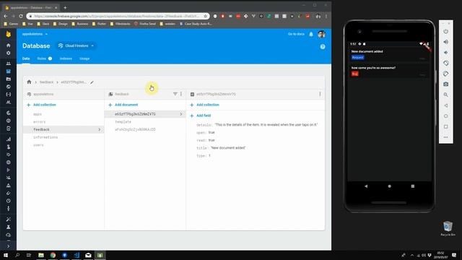Open the user account avatar
The image size is (462, 260).
(321, 34)
